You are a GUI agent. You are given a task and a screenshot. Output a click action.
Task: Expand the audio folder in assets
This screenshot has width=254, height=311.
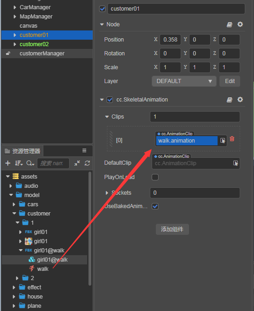click(11, 186)
